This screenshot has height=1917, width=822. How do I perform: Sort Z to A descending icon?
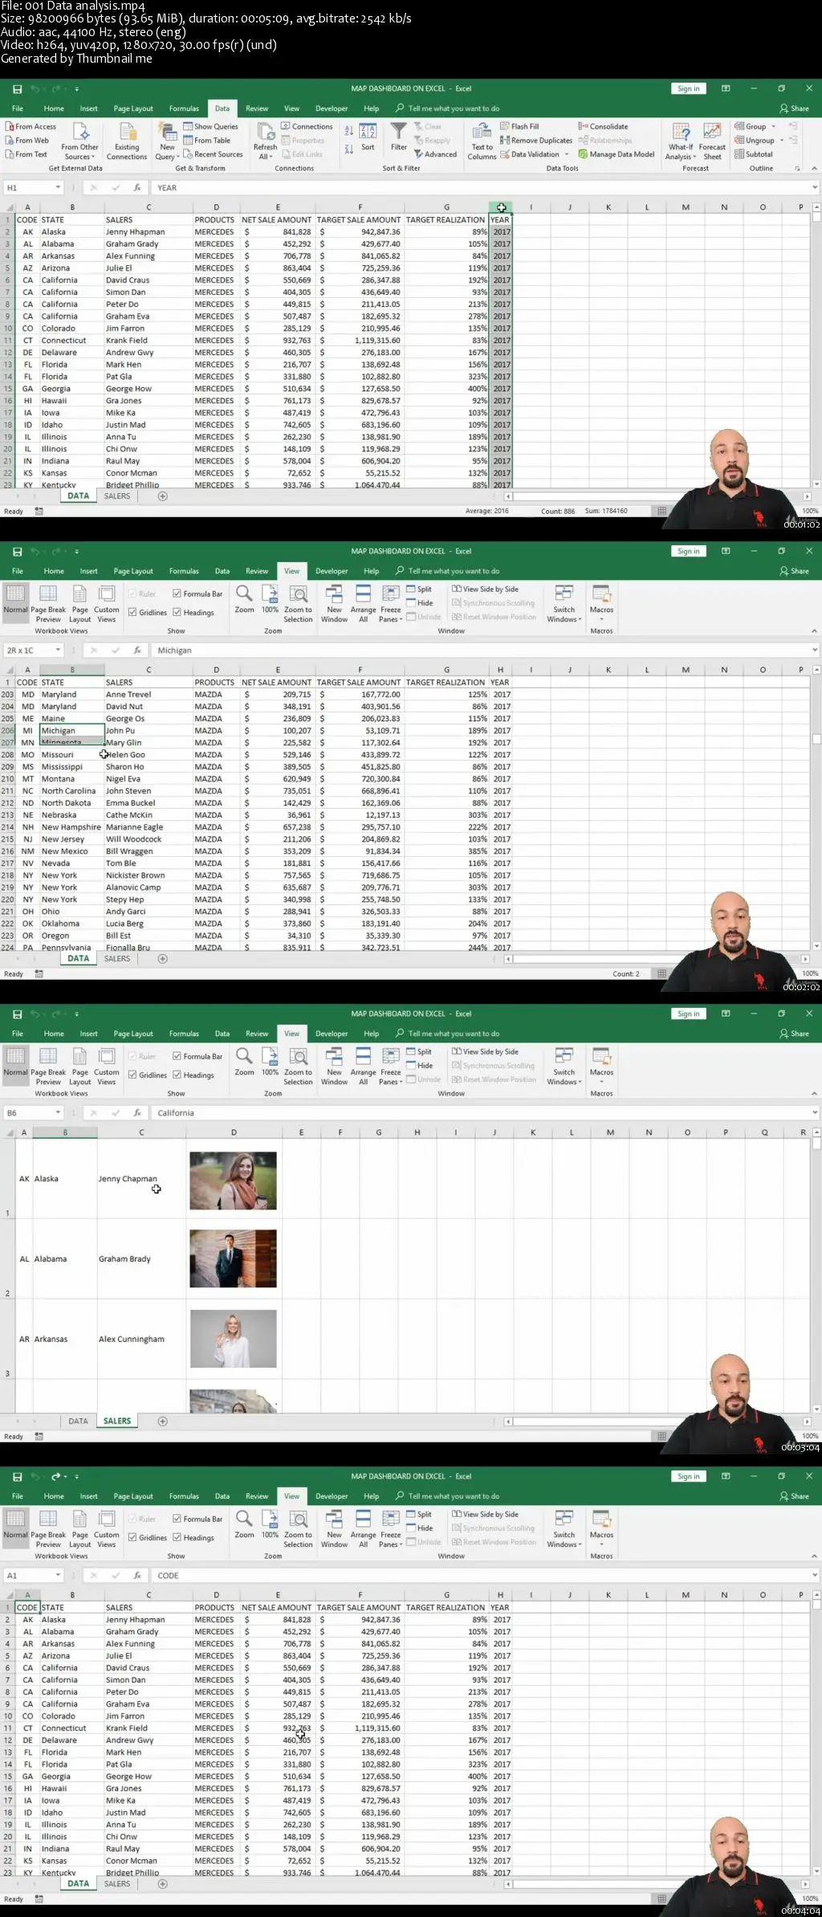point(349,149)
